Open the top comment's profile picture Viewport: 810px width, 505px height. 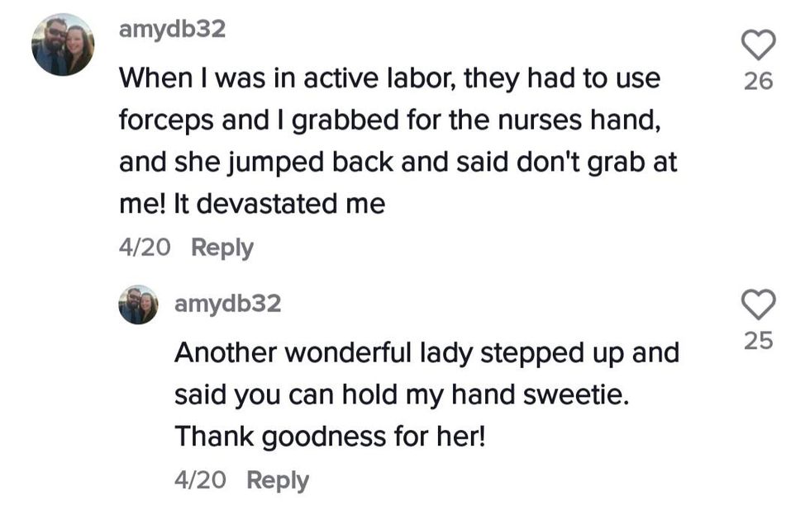(63, 45)
